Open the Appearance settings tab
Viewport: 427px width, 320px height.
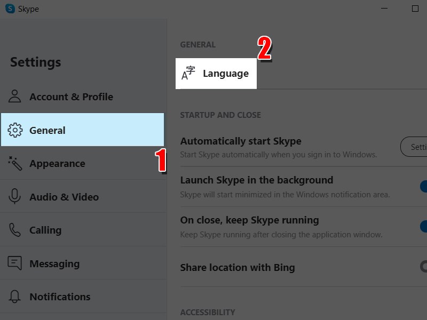tap(57, 164)
